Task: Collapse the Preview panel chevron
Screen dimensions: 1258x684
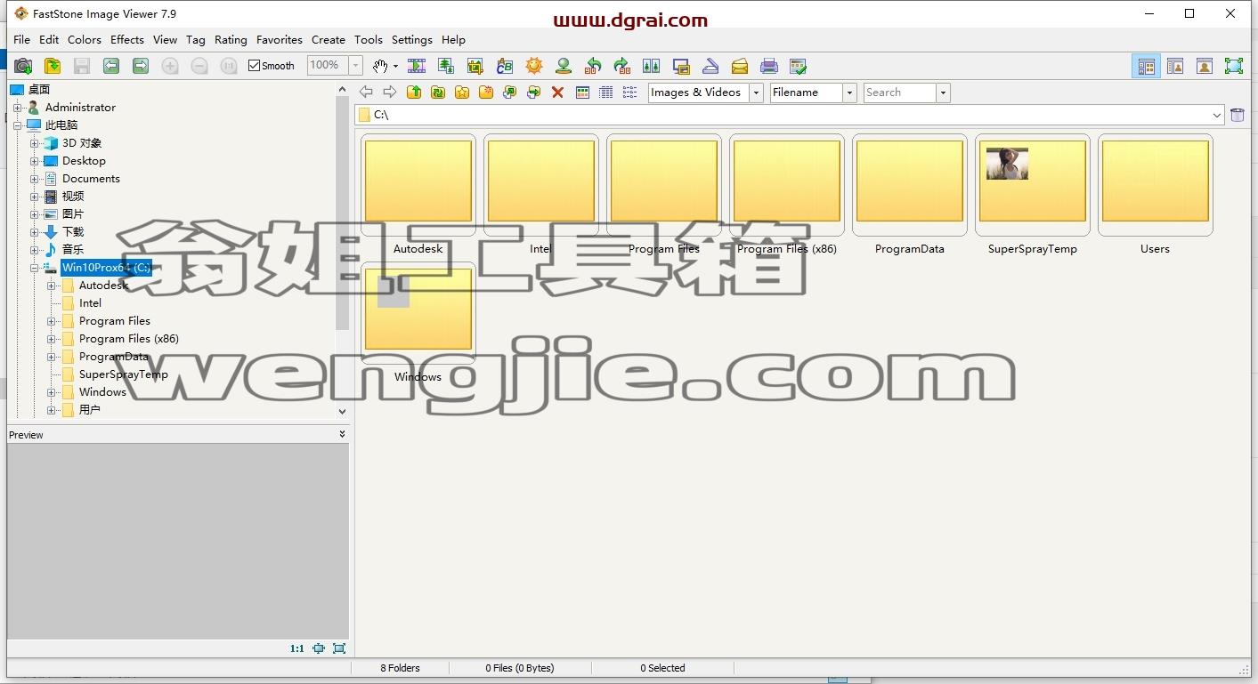Action: click(x=342, y=434)
